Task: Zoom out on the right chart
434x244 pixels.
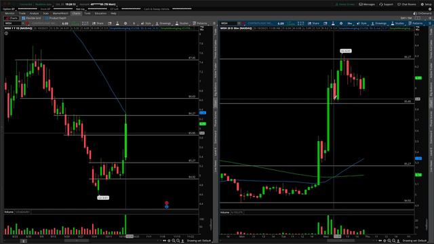Action: [393, 241]
